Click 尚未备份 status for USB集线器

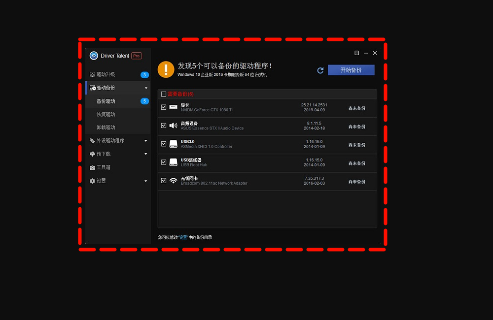coord(357,163)
